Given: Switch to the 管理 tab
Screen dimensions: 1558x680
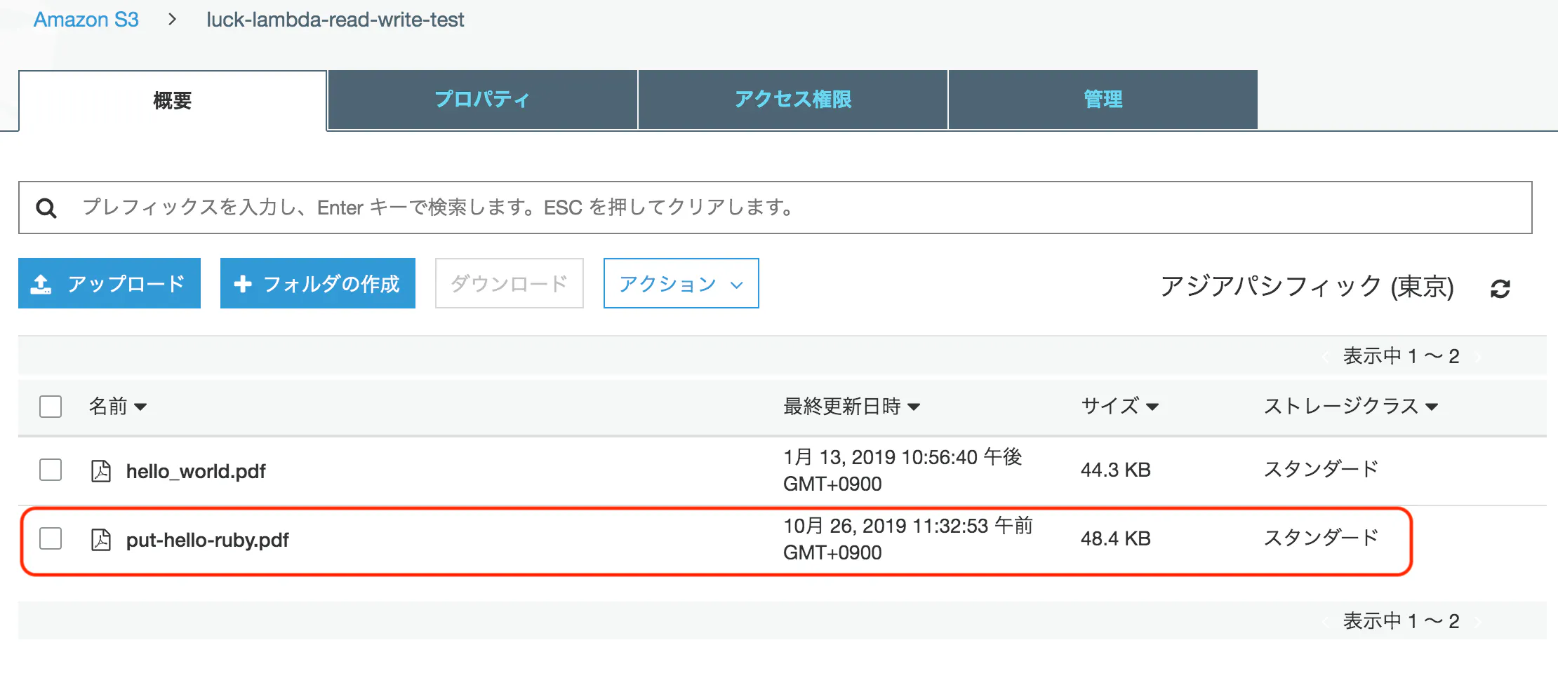Looking at the screenshot, I should click(1102, 100).
